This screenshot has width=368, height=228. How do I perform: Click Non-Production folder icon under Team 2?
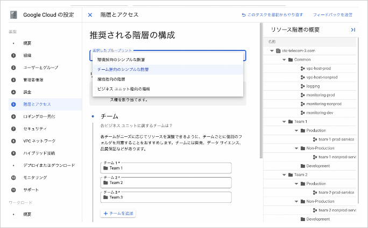pos(303,202)
